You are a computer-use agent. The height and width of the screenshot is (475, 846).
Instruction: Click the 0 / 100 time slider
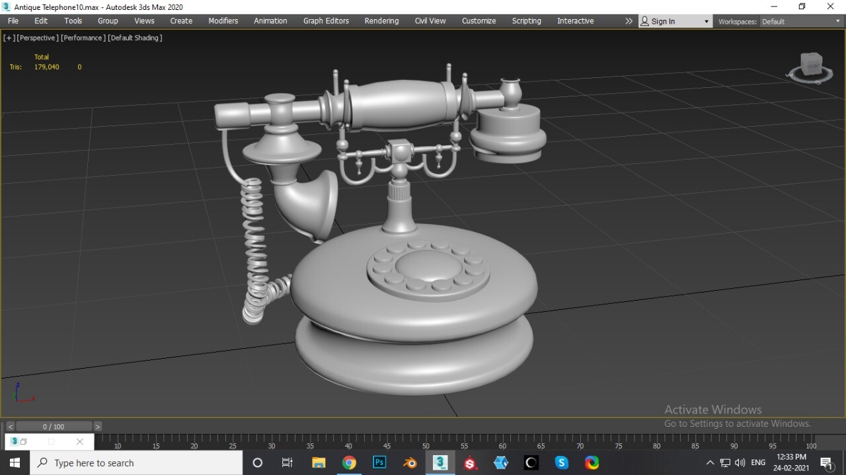pos(54,427)
